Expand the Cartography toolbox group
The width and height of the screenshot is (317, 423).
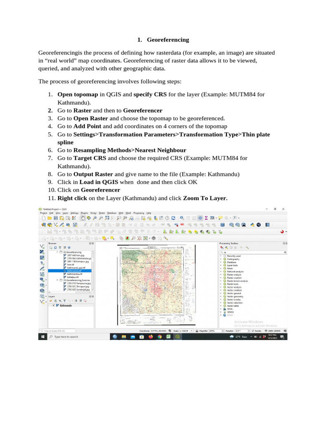[x=221, y=259]
